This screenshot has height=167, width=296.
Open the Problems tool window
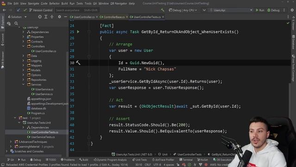tap(68, 160)
